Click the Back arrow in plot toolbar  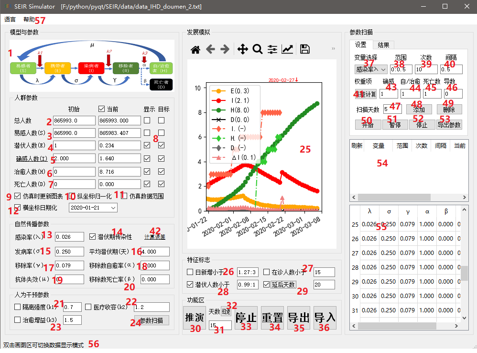[x=210, y=49]
